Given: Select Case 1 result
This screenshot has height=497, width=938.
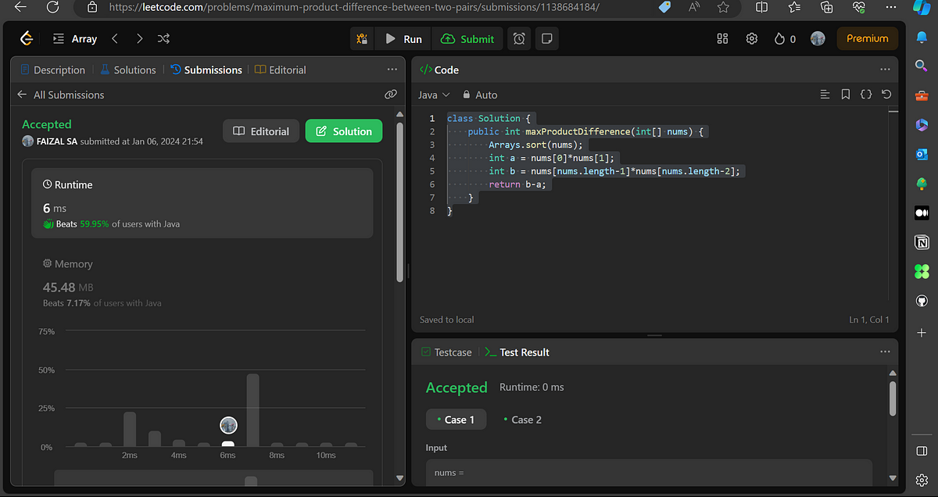Looking at the screenshot, I should [456, 420].
